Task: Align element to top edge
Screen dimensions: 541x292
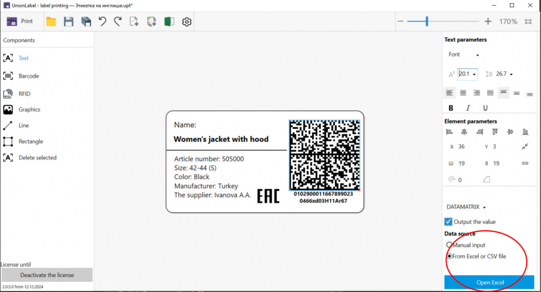Action: [x=495, y=131]
